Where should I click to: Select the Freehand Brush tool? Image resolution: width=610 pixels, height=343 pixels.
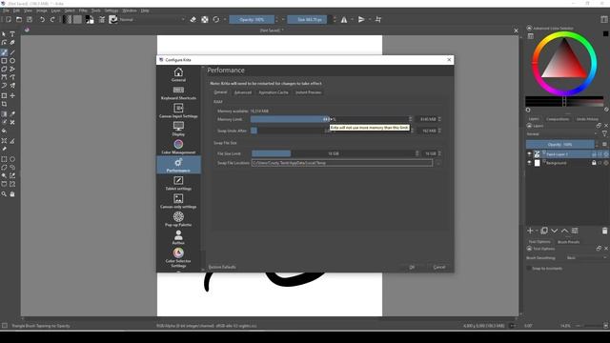pyautogui.click(x=4, y=52)
